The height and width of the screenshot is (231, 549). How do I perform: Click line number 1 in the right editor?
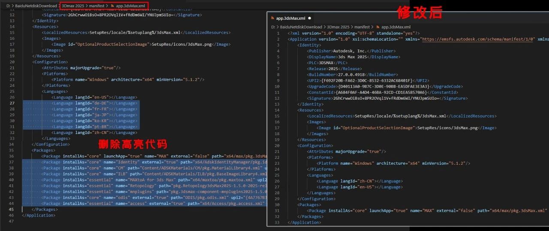278,33
